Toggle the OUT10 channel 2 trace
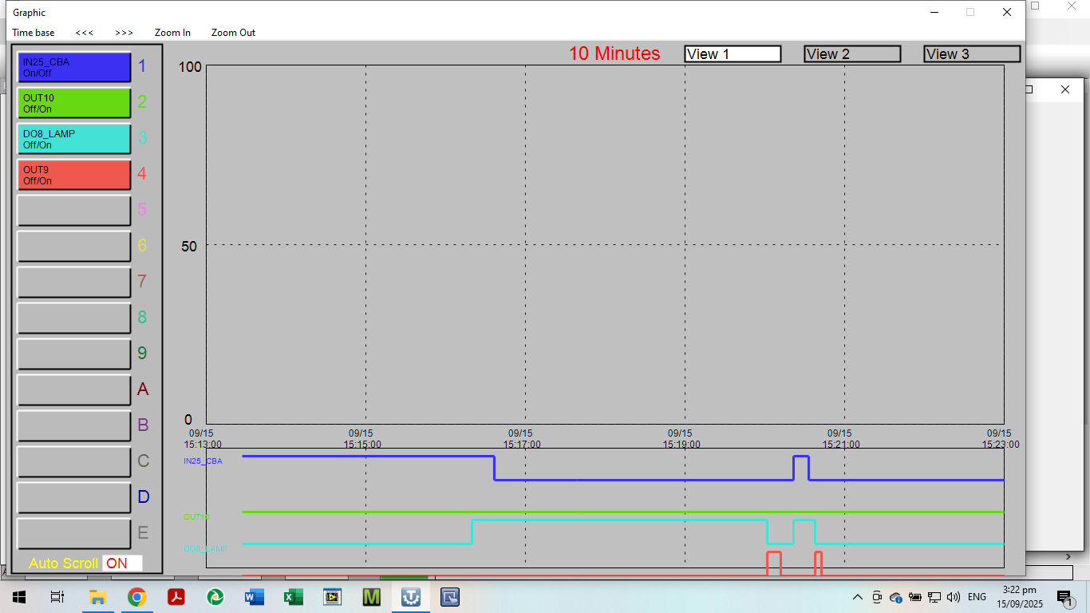This screenshot has width=1090, height=613. (74, 103)
